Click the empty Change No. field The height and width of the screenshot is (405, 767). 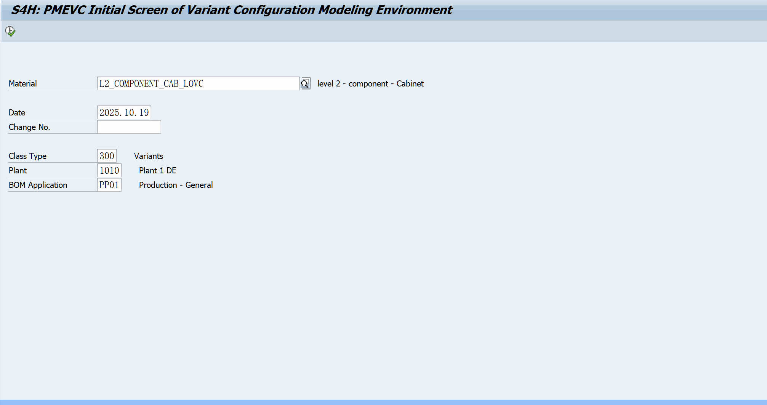pyautogui.click(x=129, y=127)
